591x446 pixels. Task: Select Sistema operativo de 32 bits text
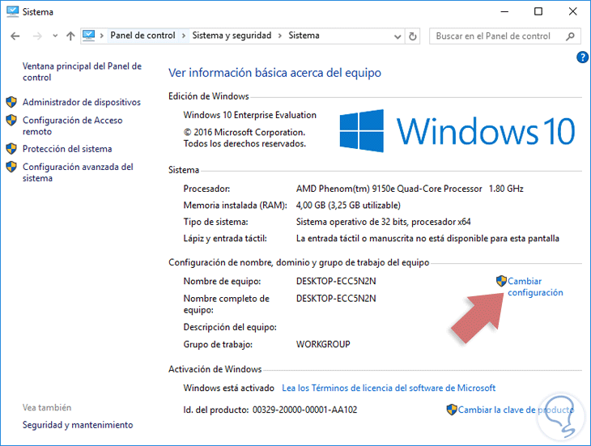pos(383,222)
